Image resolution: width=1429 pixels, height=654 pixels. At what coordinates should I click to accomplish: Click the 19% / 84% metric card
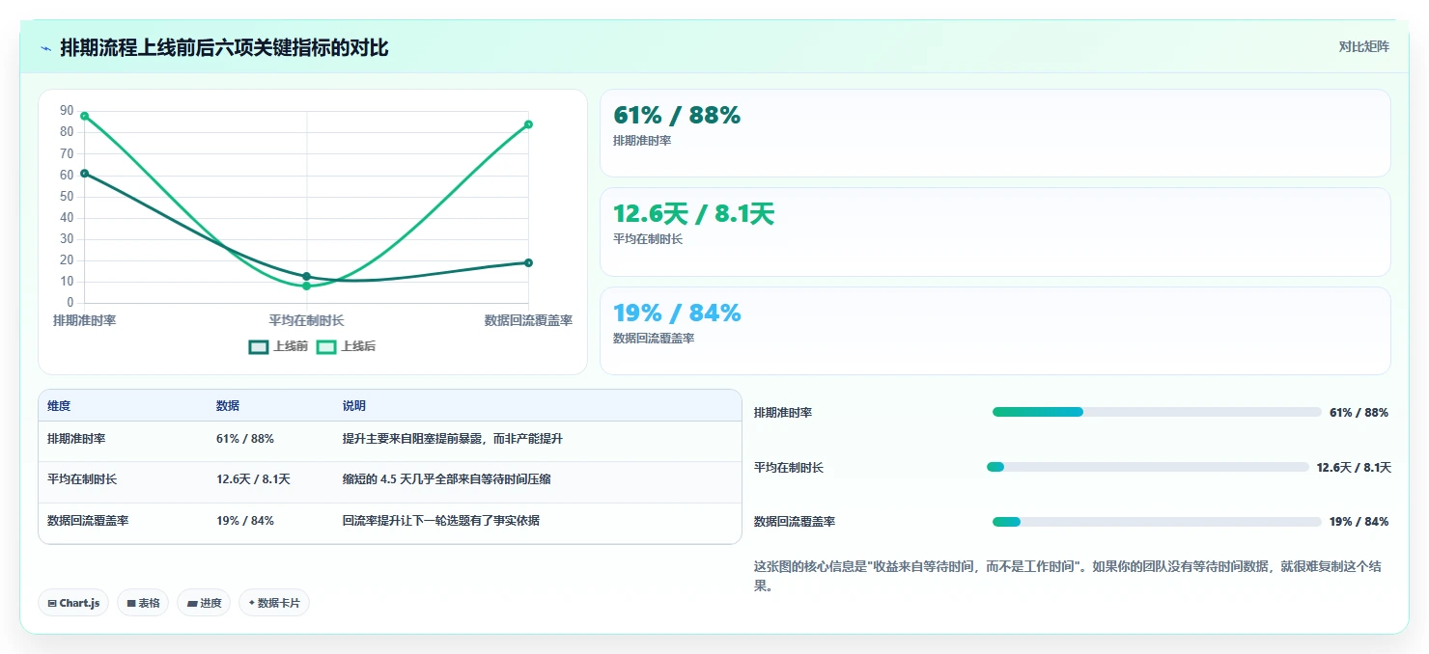(995, 331)
